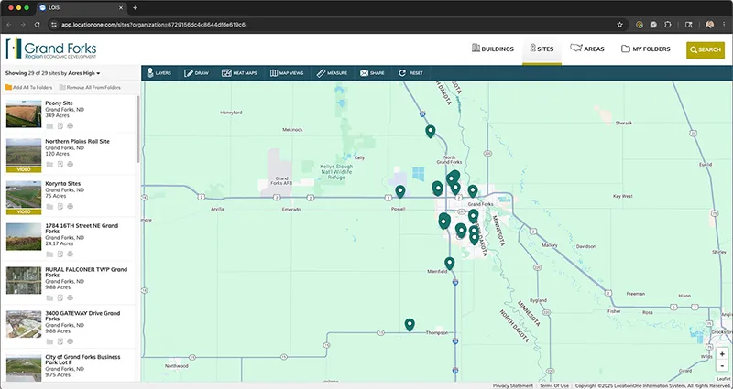Open the Layers map tool
Screen dimensions: 733x389
click(159, 72)
